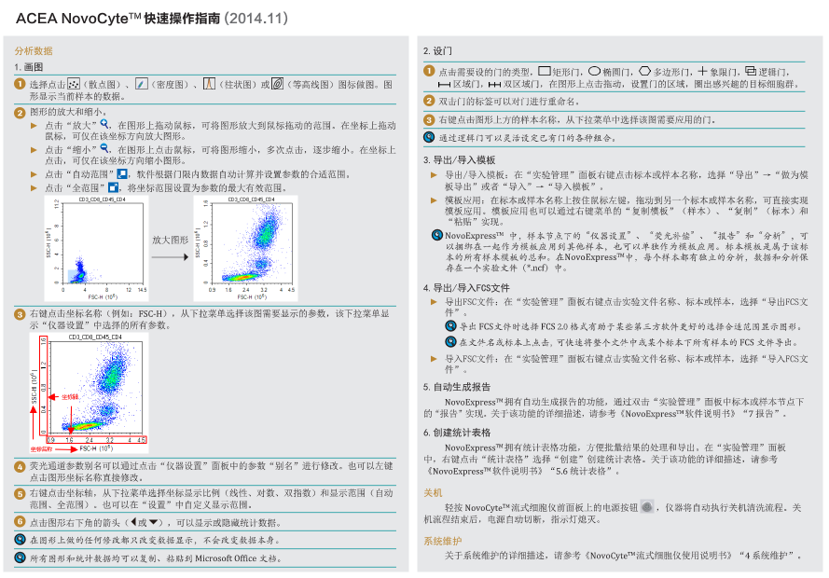Click note icon beside 在文件名或标本上点击
The height and width of the screenshot is (578, 829).
(450, 341)
